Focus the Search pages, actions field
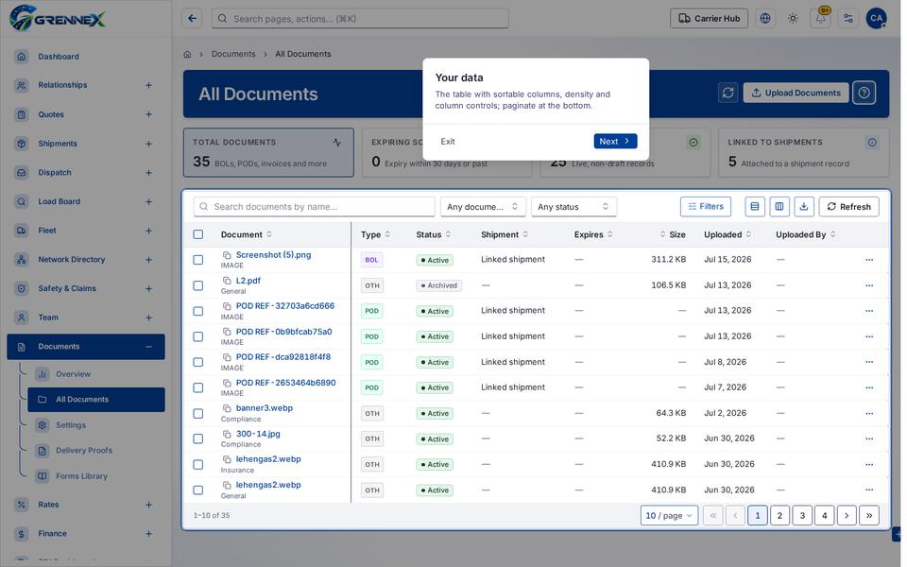Screen dimensions: 907x567 [360, 19]
